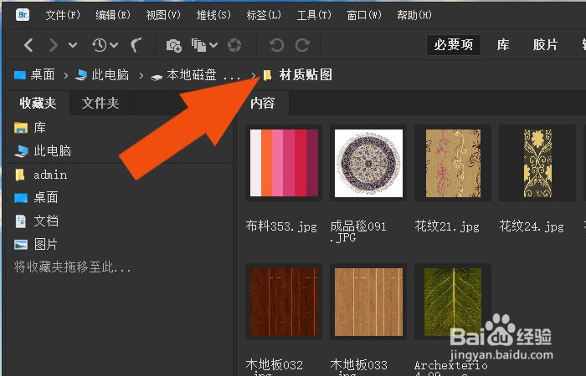
Task: Go back with the left arrow
Action: click(28, 45)
